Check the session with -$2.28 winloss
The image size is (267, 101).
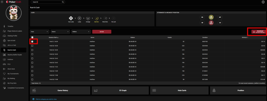(x=32, y=54)
